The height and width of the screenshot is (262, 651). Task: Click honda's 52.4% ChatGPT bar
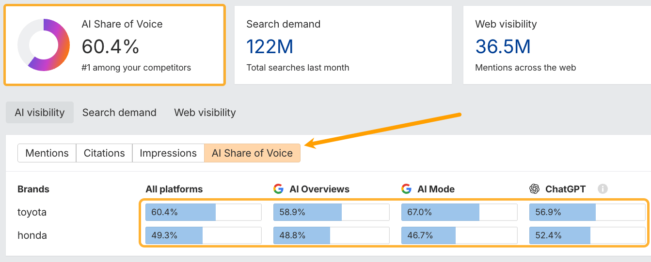tap(587, 235)
